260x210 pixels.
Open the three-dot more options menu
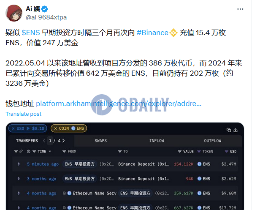click(240, 9)
